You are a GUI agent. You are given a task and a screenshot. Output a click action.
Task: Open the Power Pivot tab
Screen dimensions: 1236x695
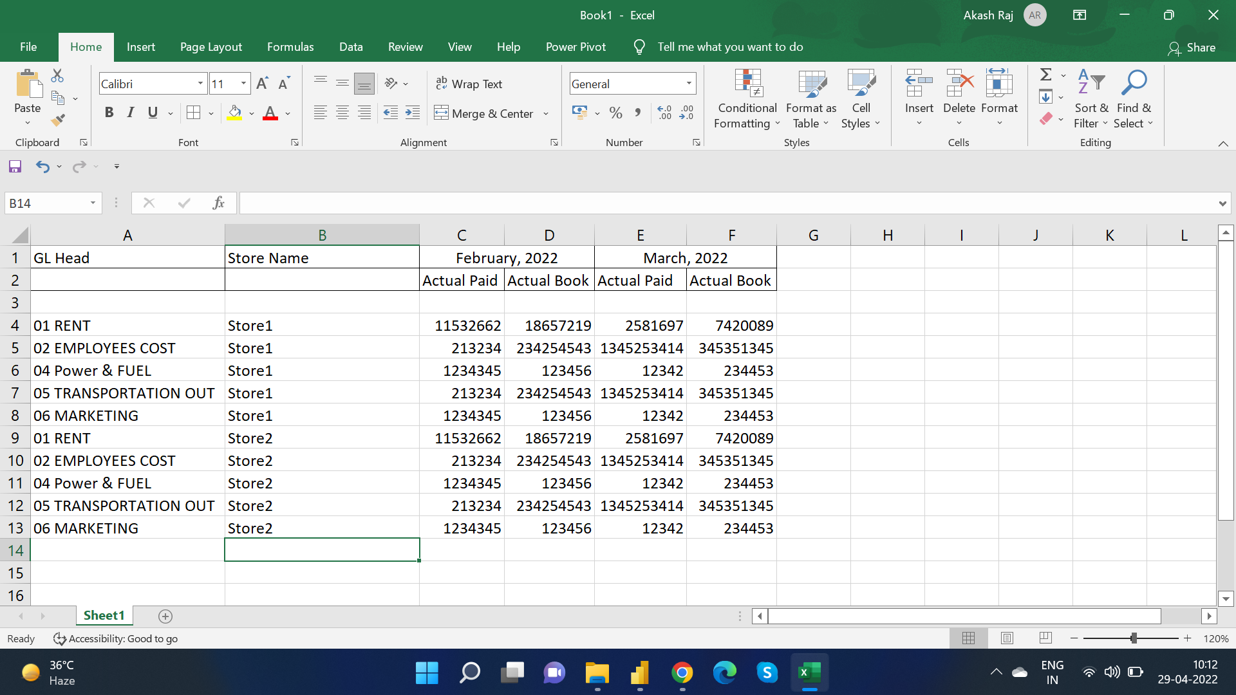click(x=576, y=47)
